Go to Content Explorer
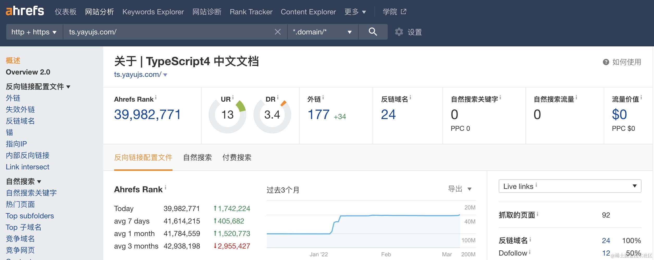Viewport: 654px width, 260px height. point(308,12)
